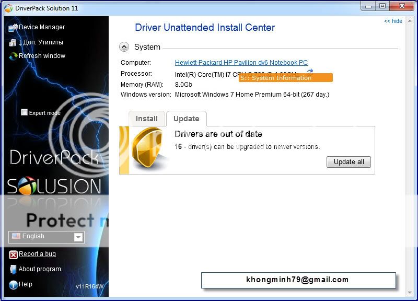Click the Drivers are out of date heading
The image size is (418, 301).
tap(218, 134)
